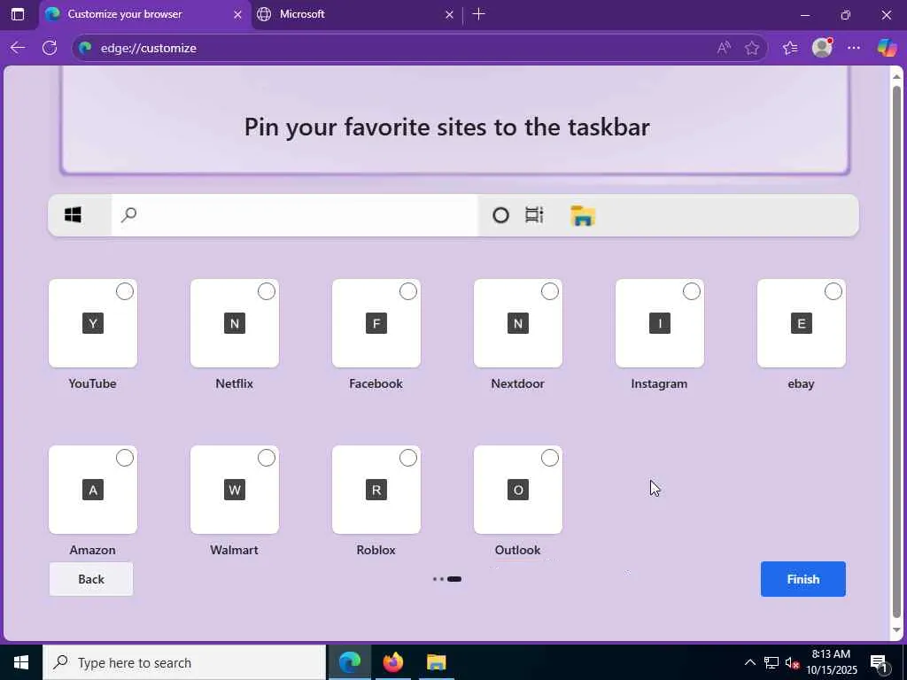Screen dimensions: 907x680
Task: Show hidden icons in system tray
Action: (749, 662)
